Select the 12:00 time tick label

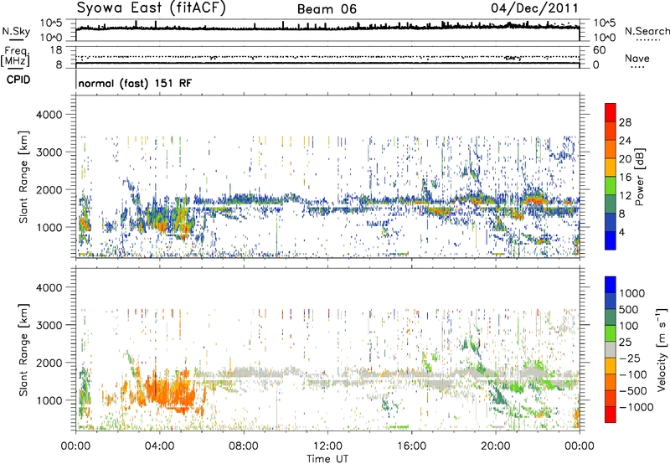(327, 446)
